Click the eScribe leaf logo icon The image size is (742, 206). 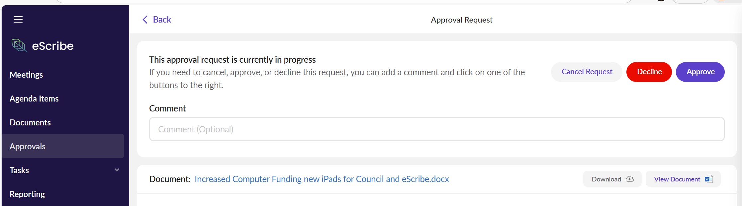click(x=19, y=45)
